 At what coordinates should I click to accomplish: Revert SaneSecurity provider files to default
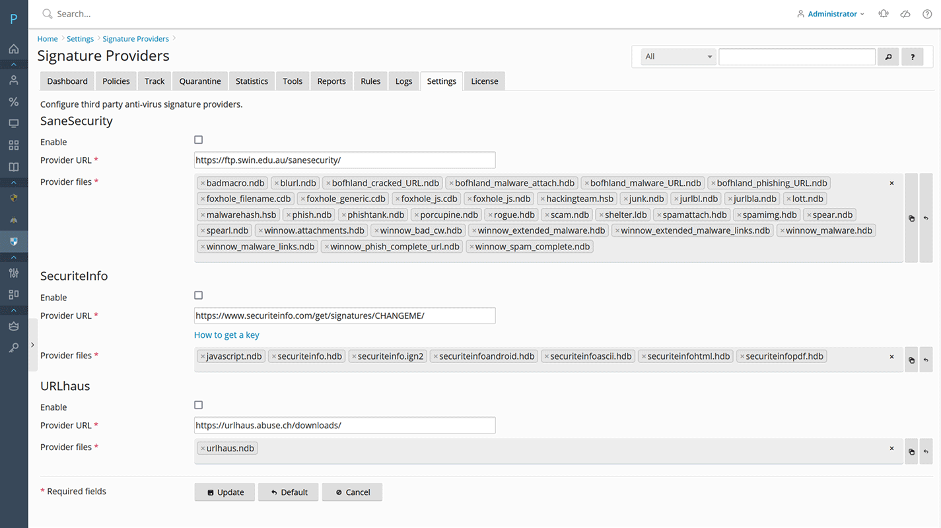click(926, 218)
